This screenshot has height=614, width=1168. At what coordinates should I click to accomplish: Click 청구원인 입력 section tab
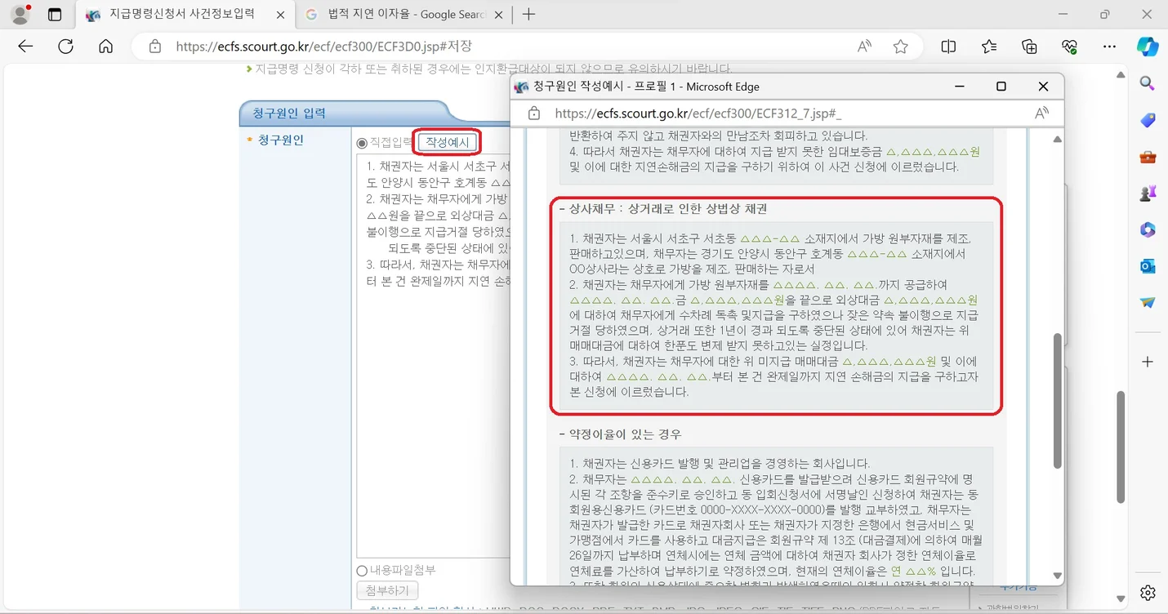tap(289, 113)
